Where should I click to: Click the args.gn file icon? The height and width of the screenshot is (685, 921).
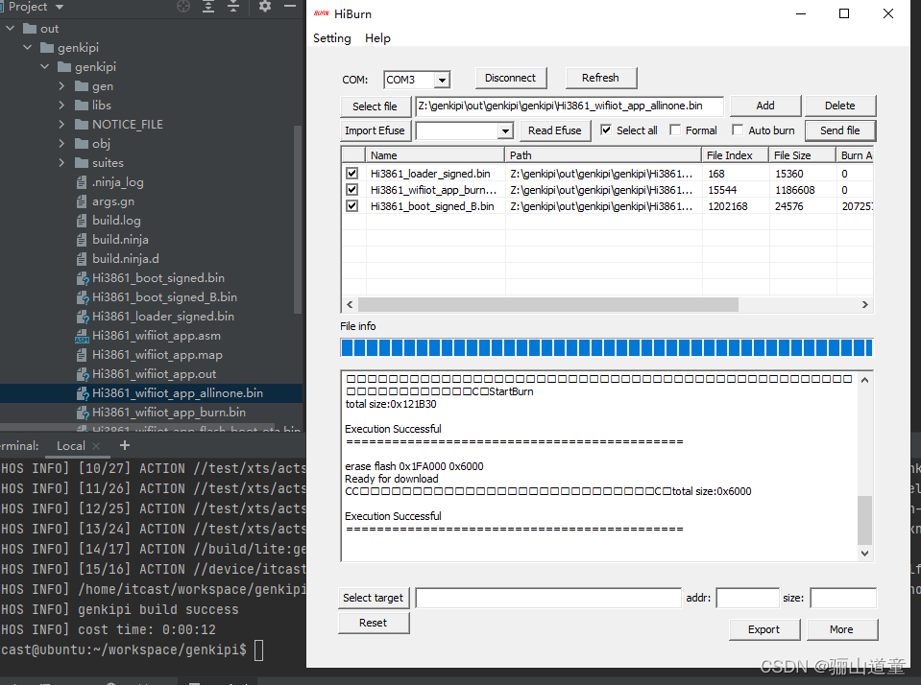point(82,201)
